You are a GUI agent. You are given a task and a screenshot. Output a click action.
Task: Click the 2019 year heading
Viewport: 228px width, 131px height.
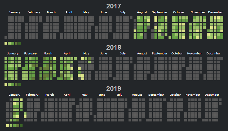coord(114,89)
